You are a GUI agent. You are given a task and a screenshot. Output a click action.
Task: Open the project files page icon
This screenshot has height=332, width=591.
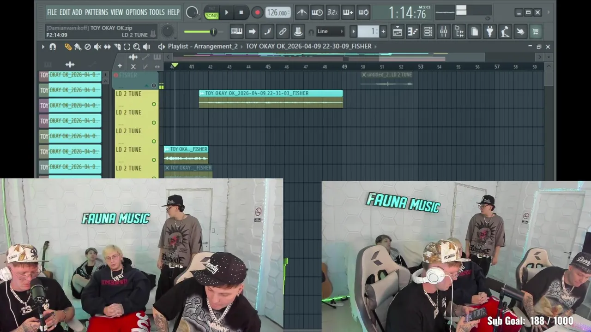tap(475, 31)
